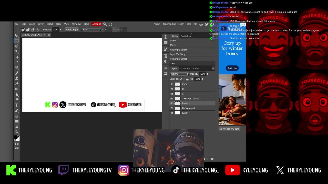
Task: Click Do not sell my data link
Action: pos(229,129)
